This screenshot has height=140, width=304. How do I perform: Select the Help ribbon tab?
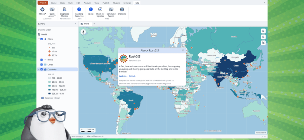[137, 3]
